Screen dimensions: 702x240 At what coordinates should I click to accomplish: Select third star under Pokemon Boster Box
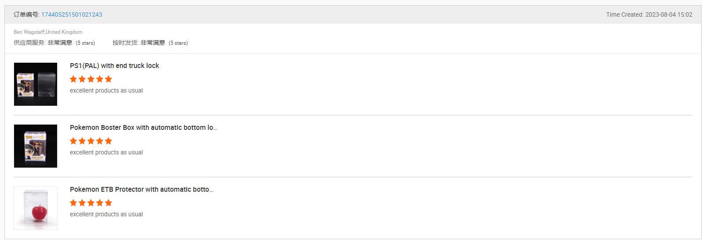[91, 141]
